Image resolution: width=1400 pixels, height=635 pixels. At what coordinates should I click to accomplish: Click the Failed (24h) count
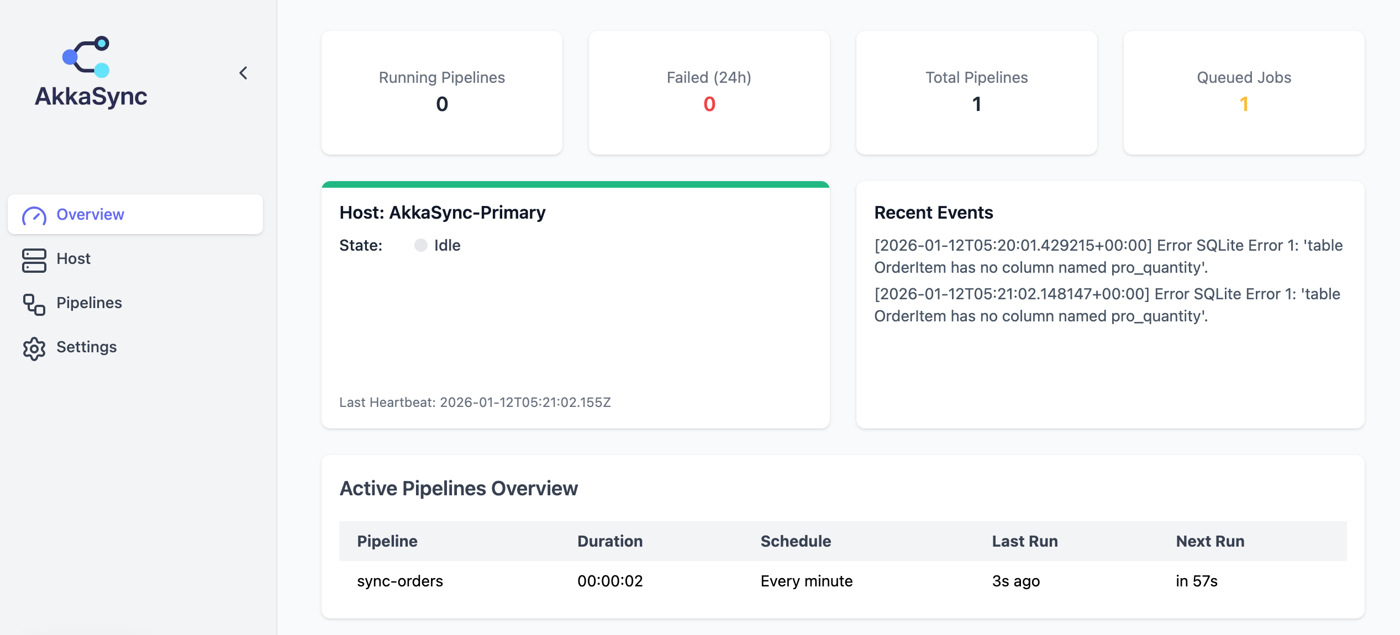(x=709, y=104)
